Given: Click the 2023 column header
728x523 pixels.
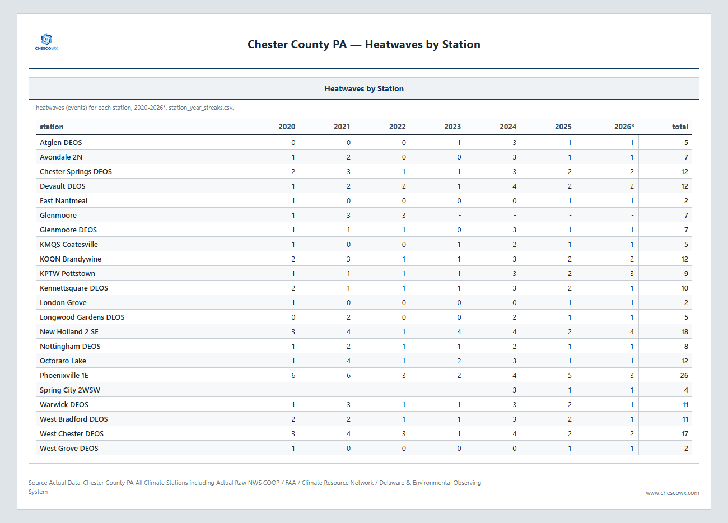Looking at the screenshot, I should click(x=452, y=127).
